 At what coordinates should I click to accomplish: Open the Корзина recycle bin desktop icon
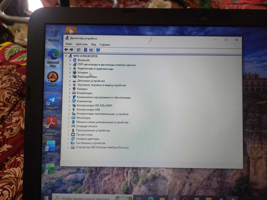pos(54,35)
